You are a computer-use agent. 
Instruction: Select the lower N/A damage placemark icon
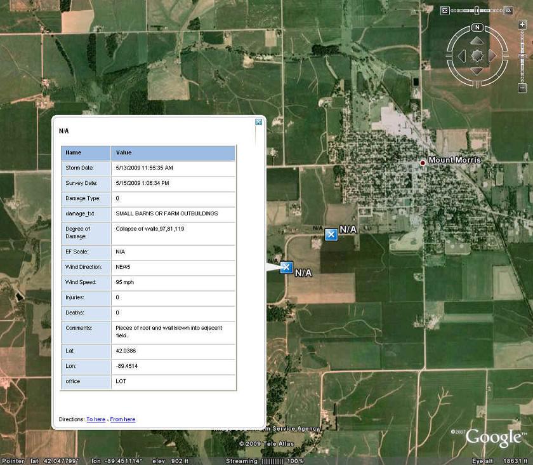coord(286,267)
